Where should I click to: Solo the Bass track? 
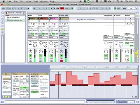tap(41, 59)
